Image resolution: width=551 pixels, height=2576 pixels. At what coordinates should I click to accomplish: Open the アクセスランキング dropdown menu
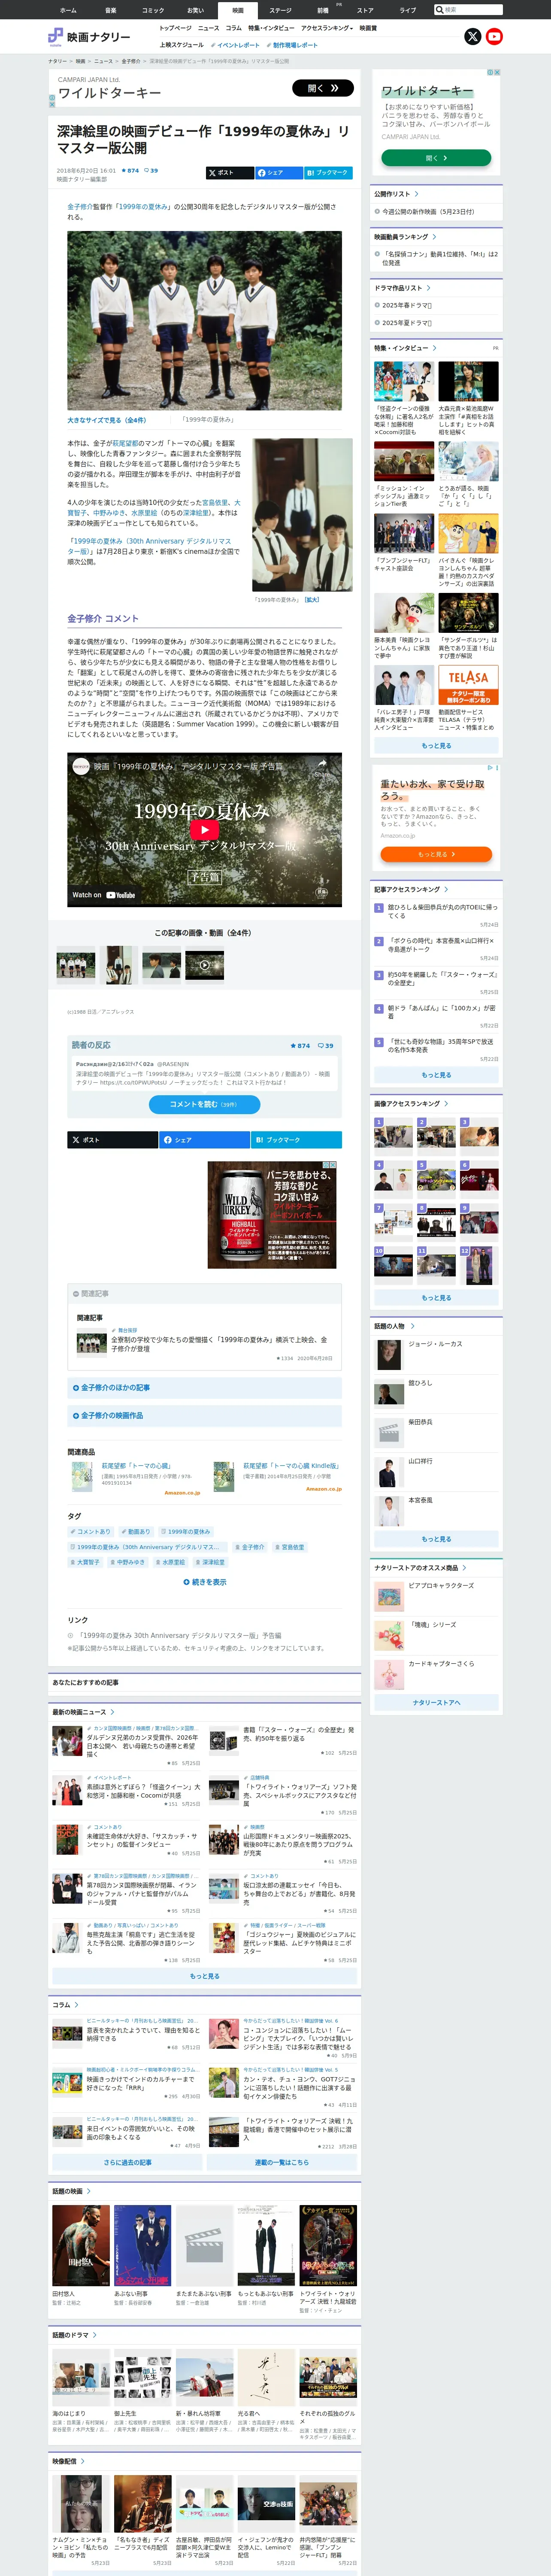(327, 28)
